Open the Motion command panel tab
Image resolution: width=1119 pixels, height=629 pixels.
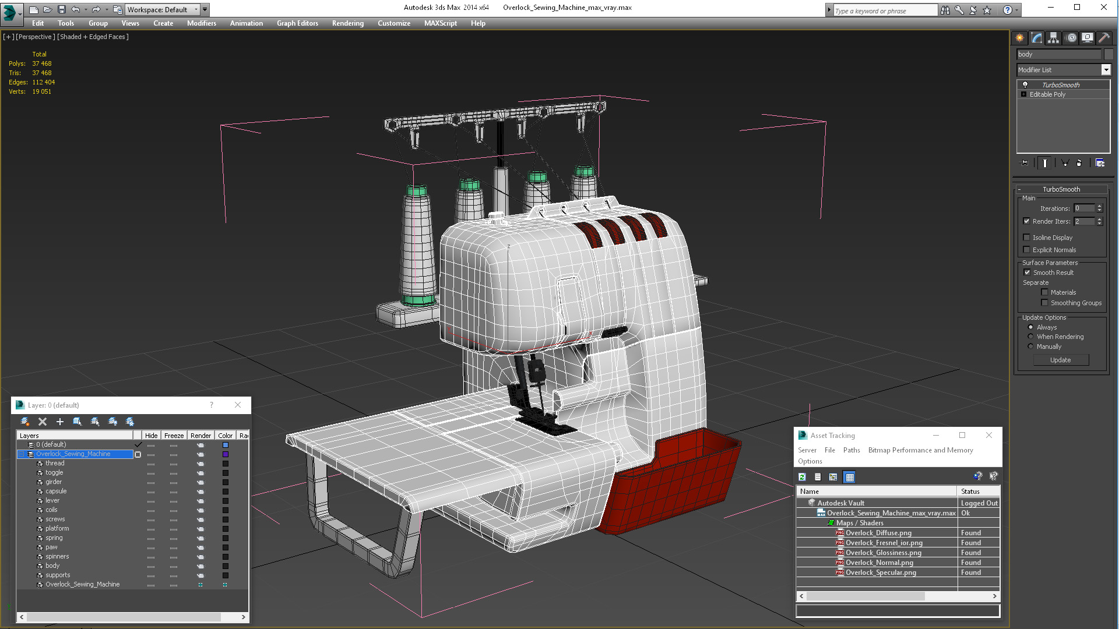tap(1071, 38)
